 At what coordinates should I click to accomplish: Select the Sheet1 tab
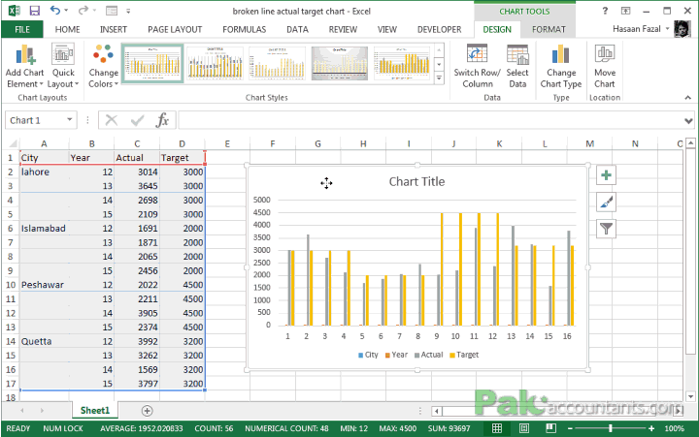[95, 410]
